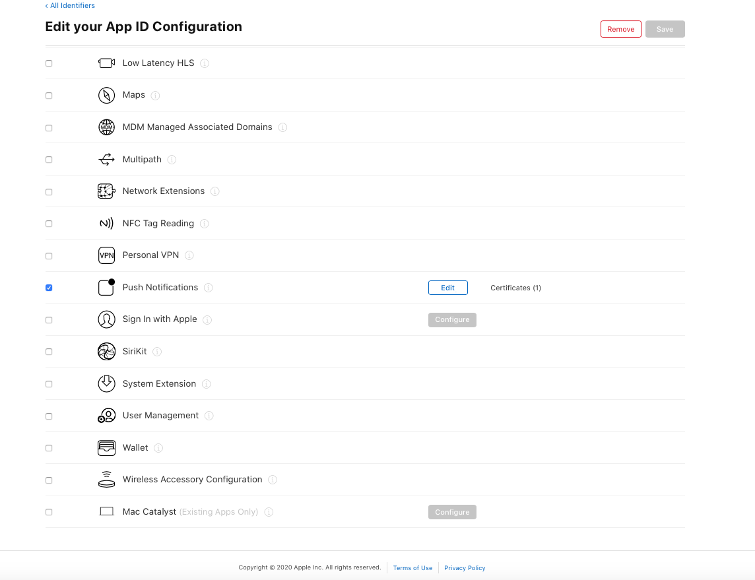Show info for Sign In with Apple
Screen dimensions: 755x580
pyautogui.click(x=207, y=320)
